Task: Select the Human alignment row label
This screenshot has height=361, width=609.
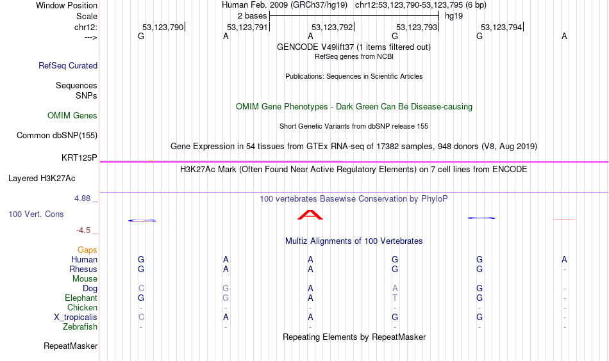Action: [84, 259]
